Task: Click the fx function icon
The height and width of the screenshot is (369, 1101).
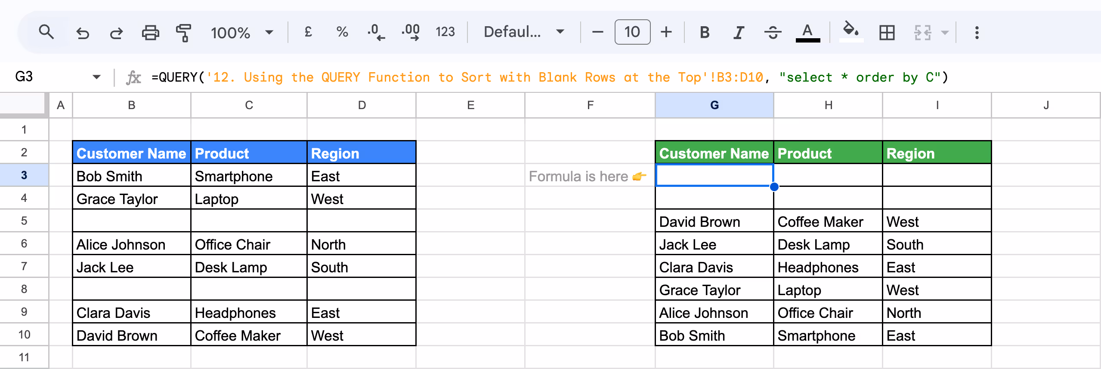Action: (133, 78)
